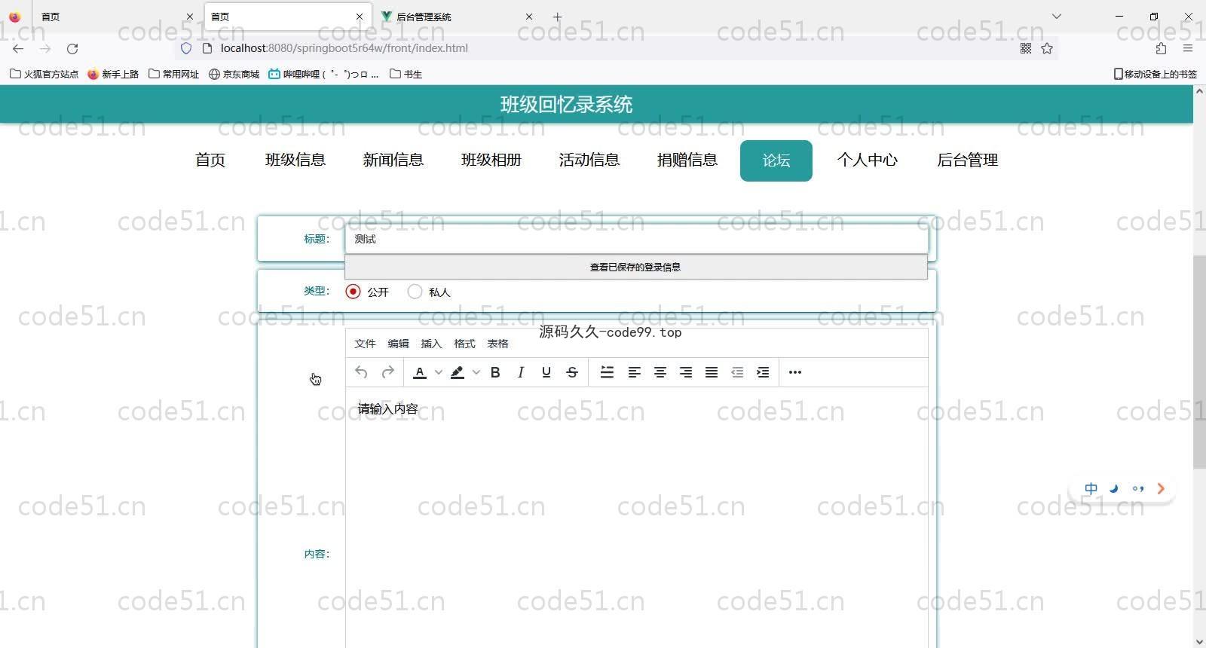Viewport: 1206px width, 648px height.
Task: Go to 首页 navigation item
Action: 210,160
